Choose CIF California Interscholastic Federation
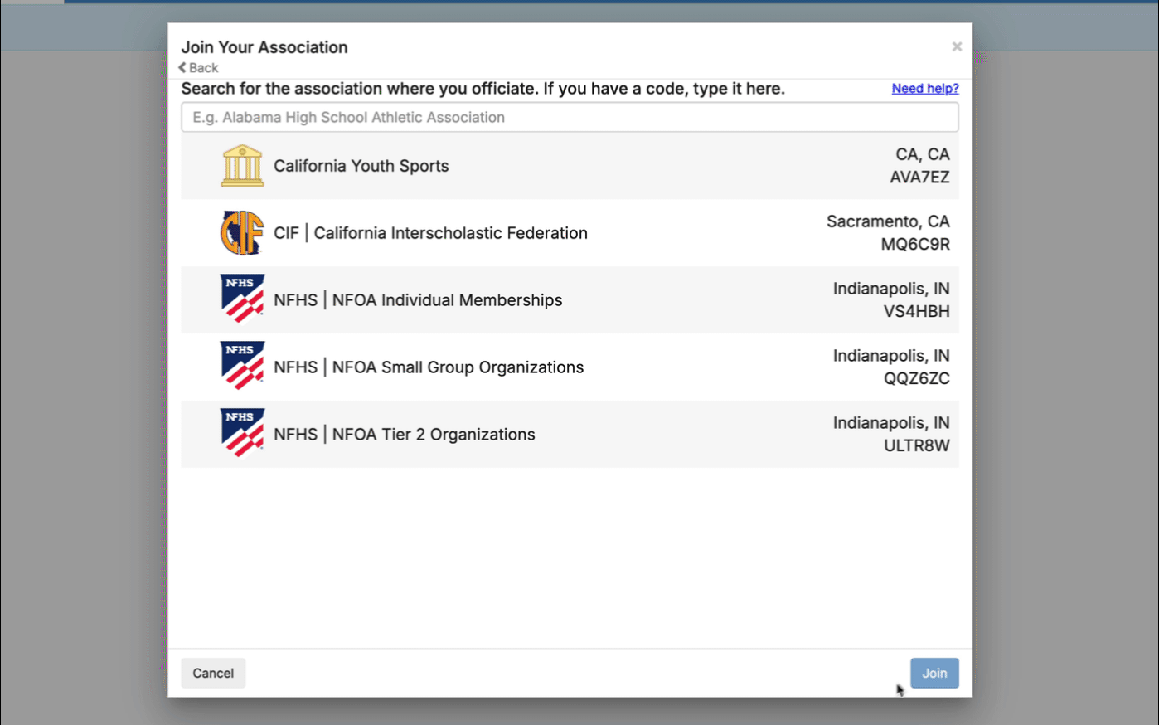 pos(430,233)
